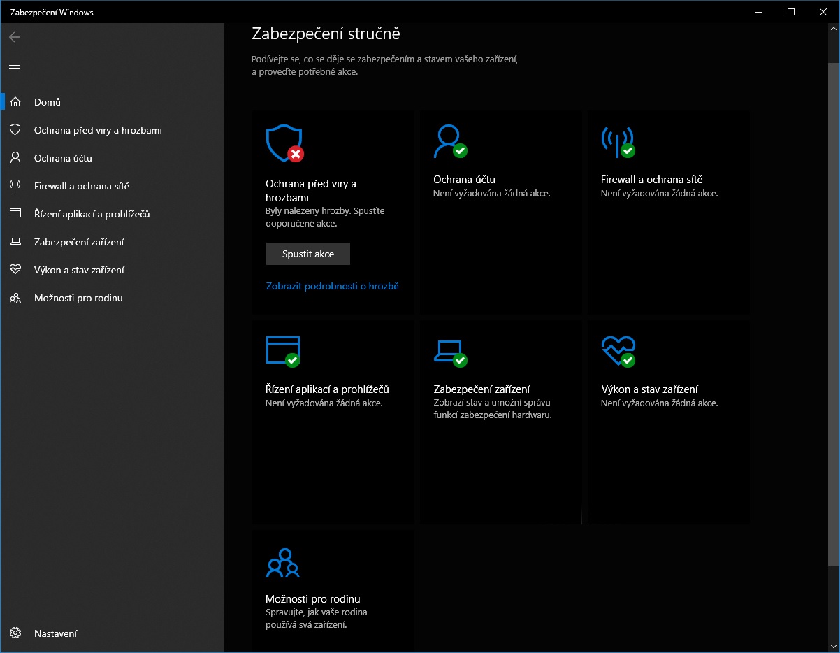Open the Výkon a stav zařízení tile title
This screenshot has height=653, width=840.
point(649,389)
